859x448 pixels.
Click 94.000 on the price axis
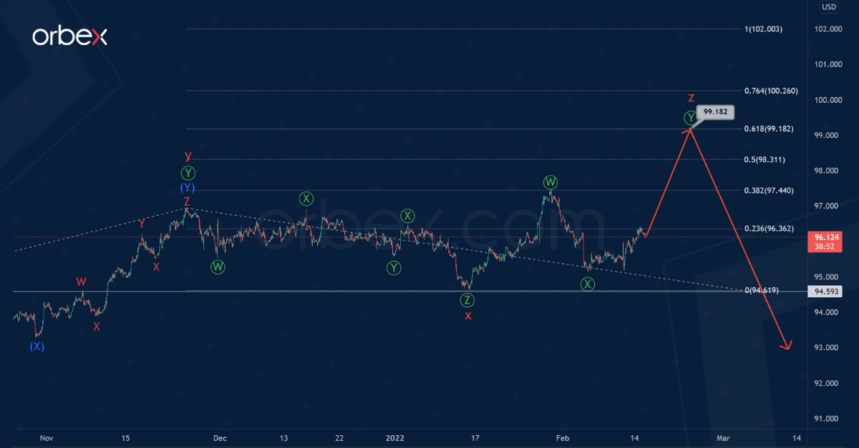(x=828, y=312)
